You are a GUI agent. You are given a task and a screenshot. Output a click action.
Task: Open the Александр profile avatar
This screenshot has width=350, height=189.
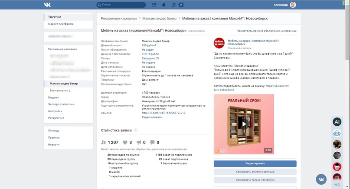coord(293,5)
